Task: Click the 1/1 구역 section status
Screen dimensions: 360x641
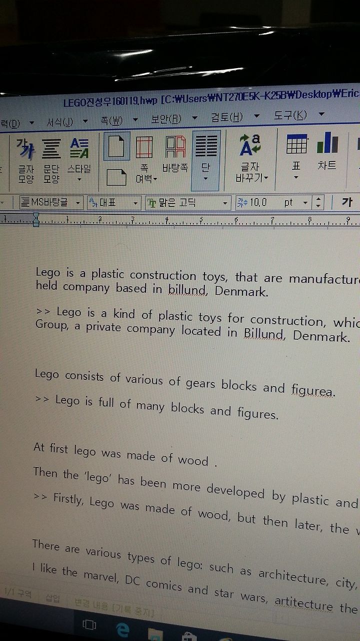Action: coord(18,592)
